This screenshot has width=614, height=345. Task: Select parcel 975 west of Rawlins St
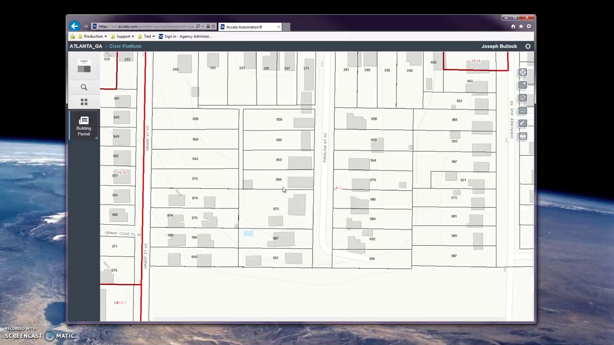click(x=276, y=209)
